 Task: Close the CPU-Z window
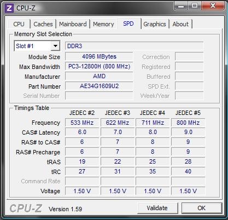click(213, 6)
